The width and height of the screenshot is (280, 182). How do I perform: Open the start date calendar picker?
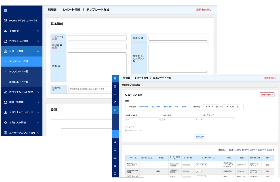click(x=217, y=107)
